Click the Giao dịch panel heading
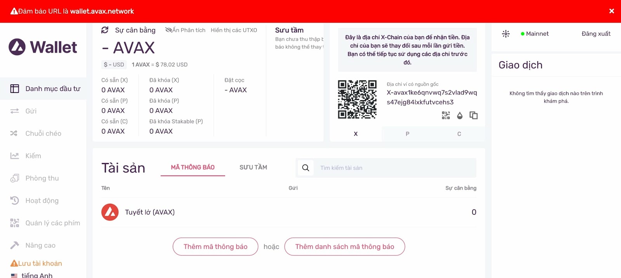The image size is (621, 278). tap(520, 65)
